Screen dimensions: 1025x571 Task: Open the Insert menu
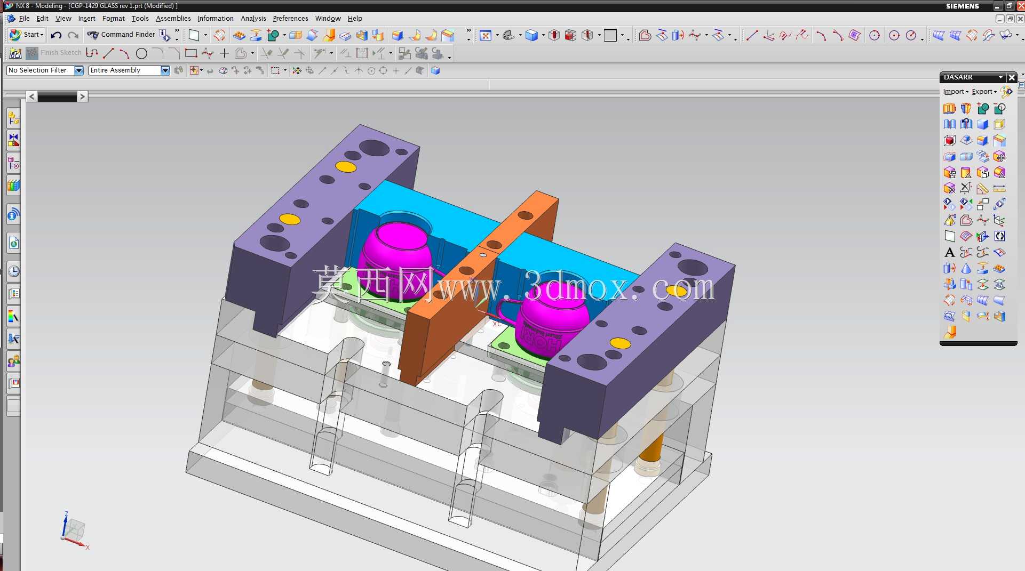pyautogui.click(x=86, y=19)
